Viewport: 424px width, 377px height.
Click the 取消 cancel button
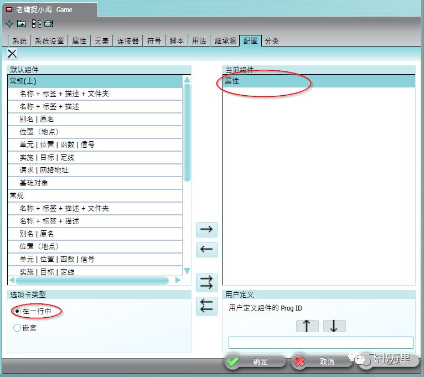pos(321,361)
